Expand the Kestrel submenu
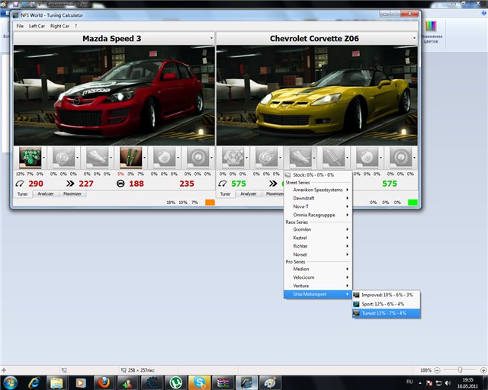 click(x=318, y=238)
